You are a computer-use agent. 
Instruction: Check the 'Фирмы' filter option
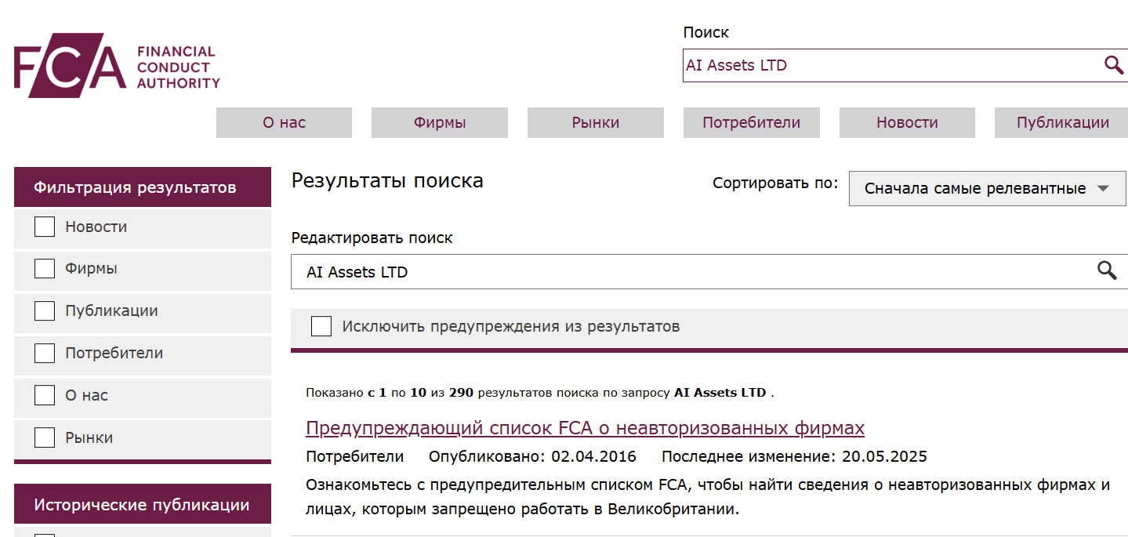pyautogui.click(x=44, y=268)
